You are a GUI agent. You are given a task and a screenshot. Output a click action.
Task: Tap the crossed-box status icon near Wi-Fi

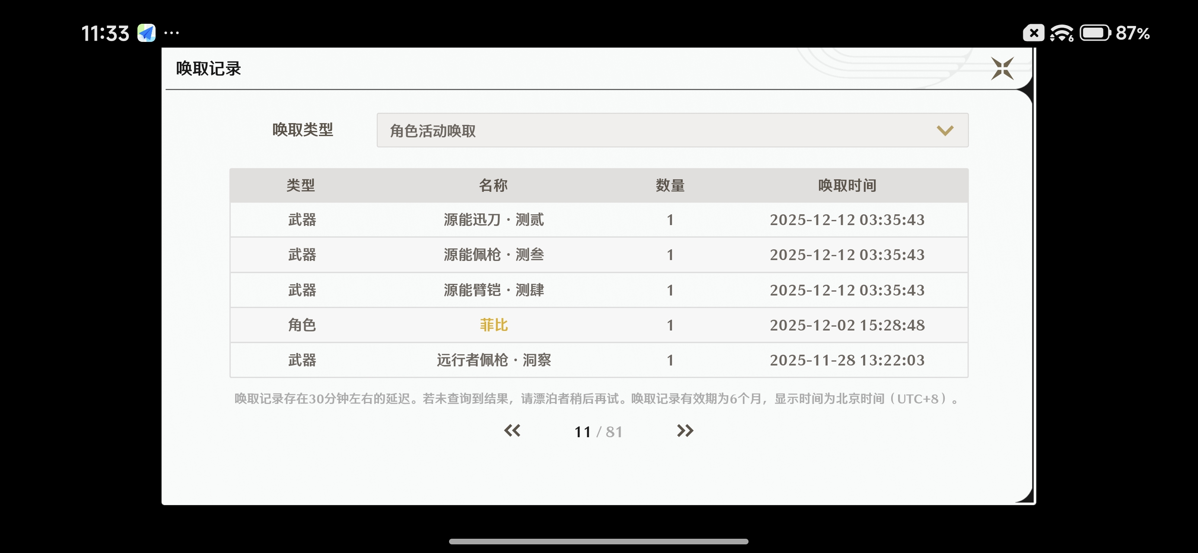1033,33
